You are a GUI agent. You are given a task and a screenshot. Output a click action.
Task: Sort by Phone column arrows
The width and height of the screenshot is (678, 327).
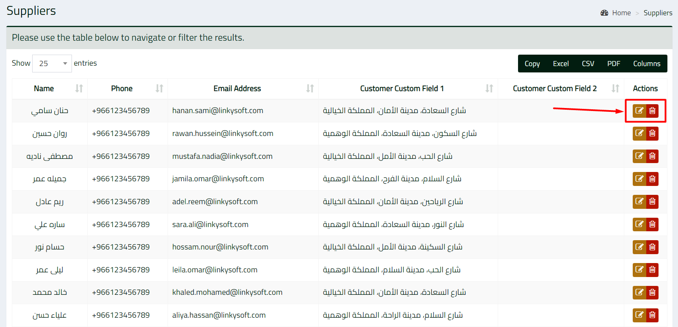(159, 88)
